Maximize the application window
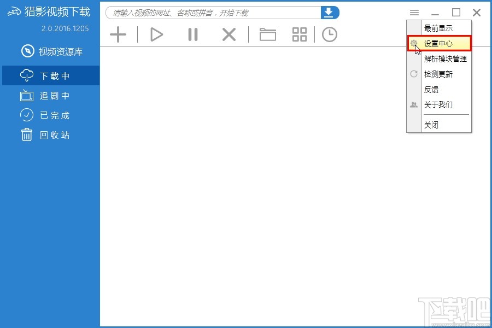Viewport: 492px width, 328px height. [456, 13]
